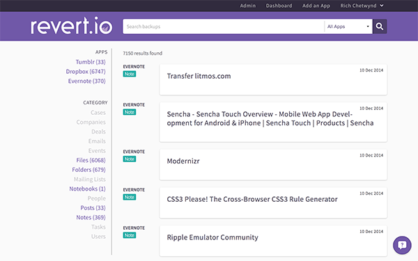
Task: Open the Ripple Emulator Community result
Action: pos(273,241)
